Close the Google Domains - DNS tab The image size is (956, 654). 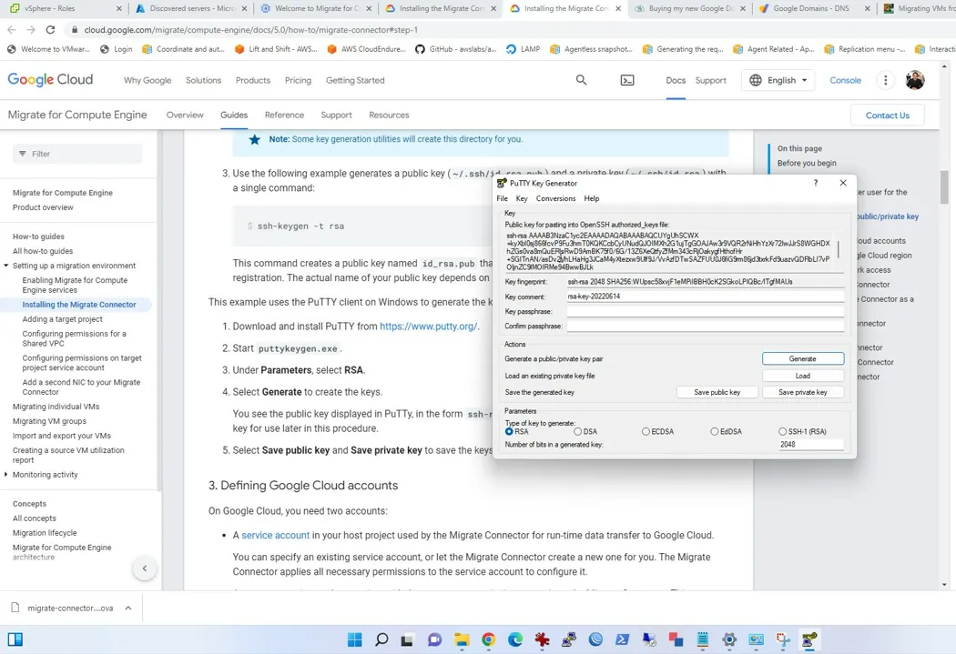[x=867, y=8]
